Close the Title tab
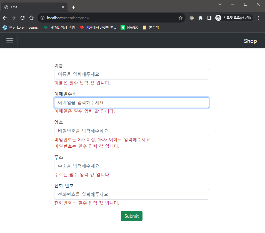 63,7
